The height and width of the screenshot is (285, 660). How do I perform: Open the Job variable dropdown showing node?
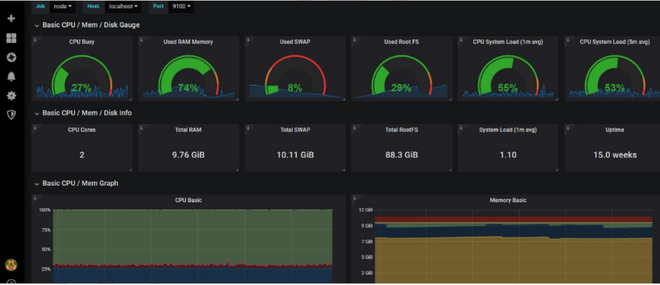click(63, 7)
